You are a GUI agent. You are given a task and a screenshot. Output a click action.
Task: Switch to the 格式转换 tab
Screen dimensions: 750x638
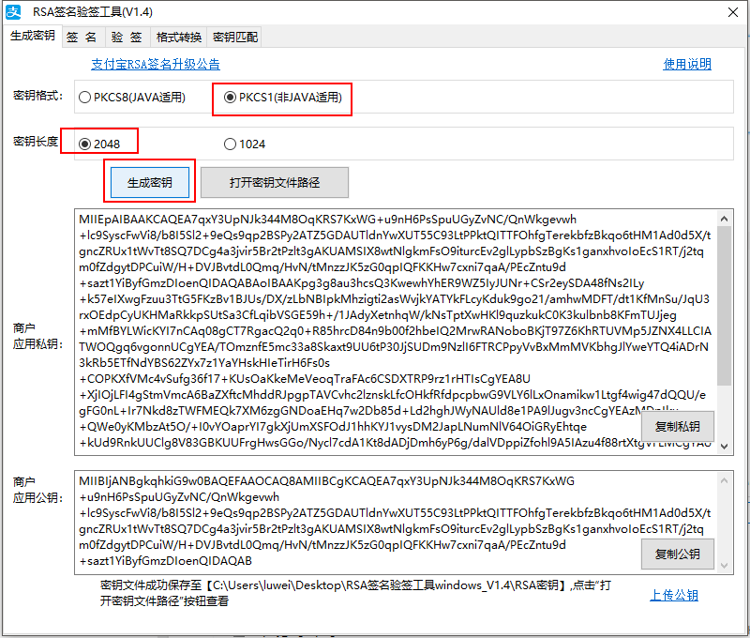(179, 38)
